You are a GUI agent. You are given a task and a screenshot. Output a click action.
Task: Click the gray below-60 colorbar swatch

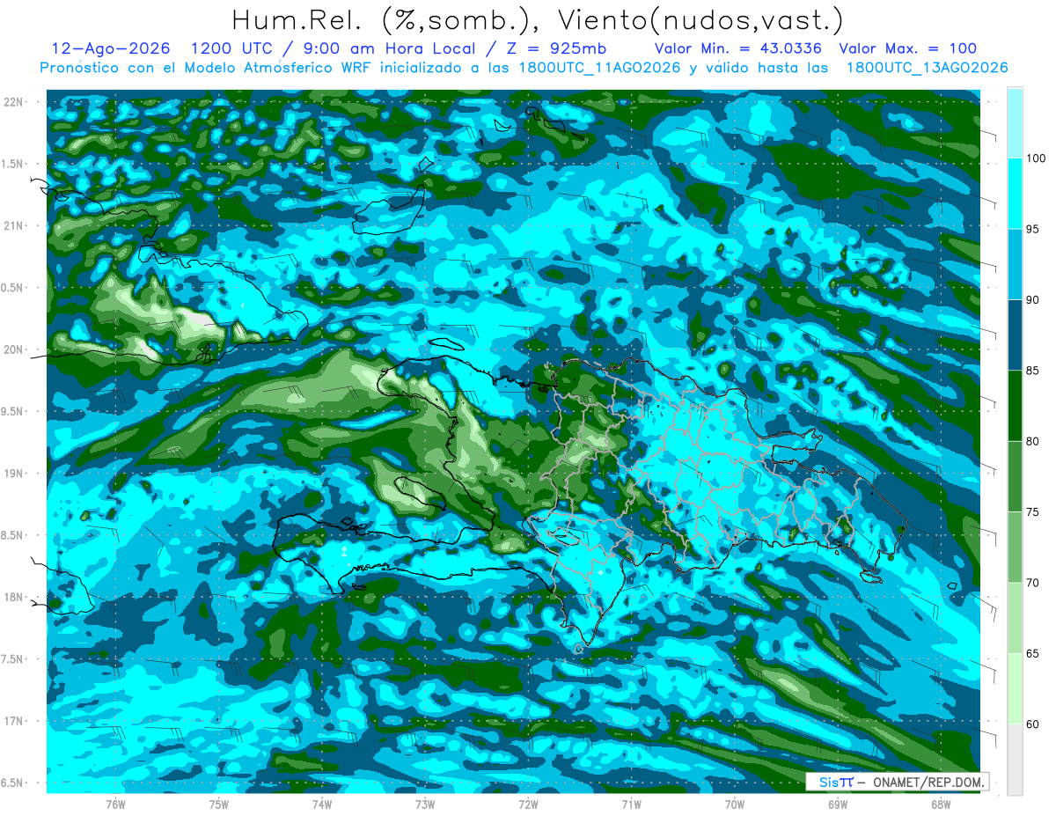(x=1015, y=760)
